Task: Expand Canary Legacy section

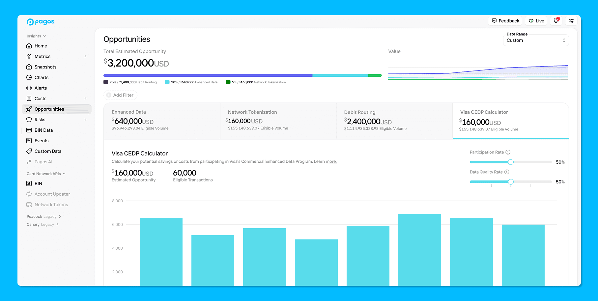Action: tap(43, 224)
